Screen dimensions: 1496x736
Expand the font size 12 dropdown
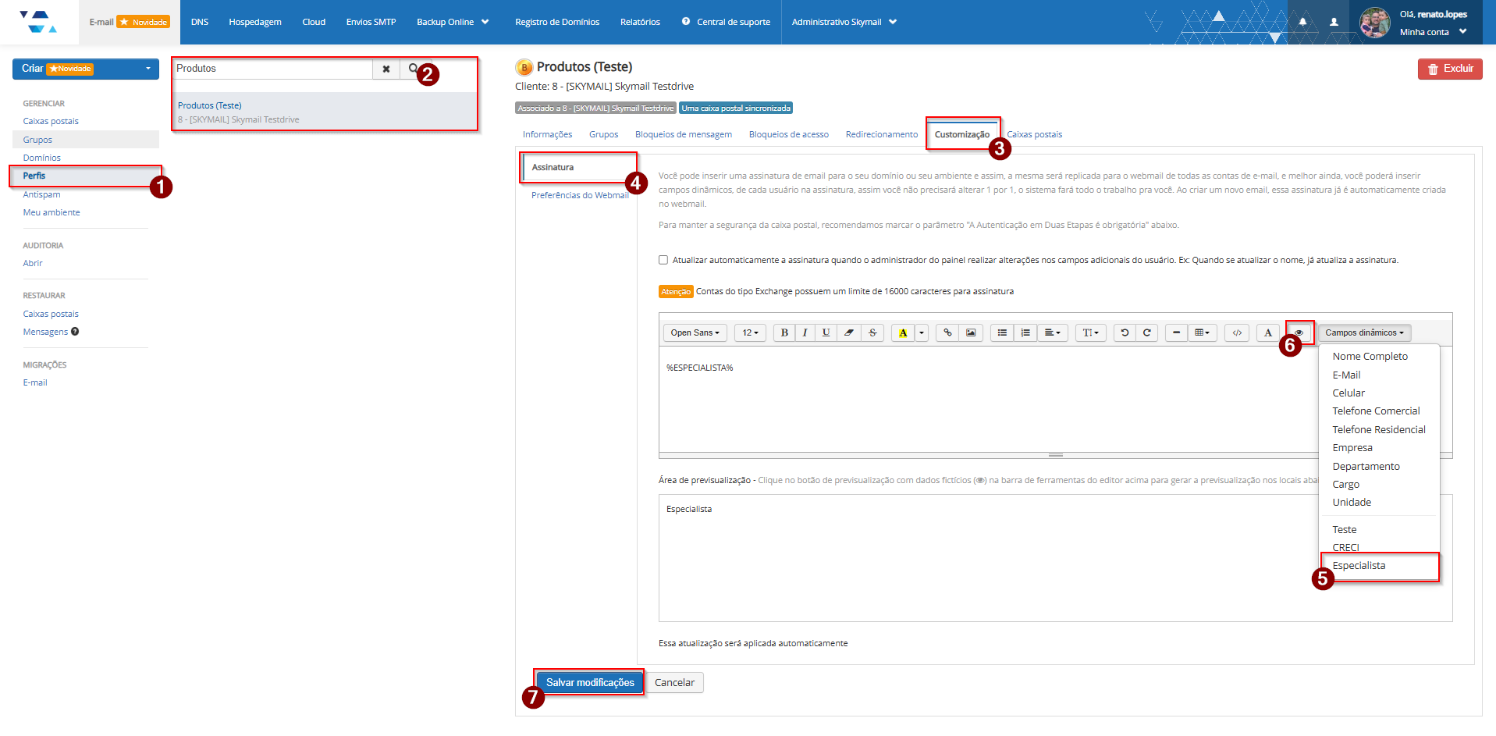point(750,332)
